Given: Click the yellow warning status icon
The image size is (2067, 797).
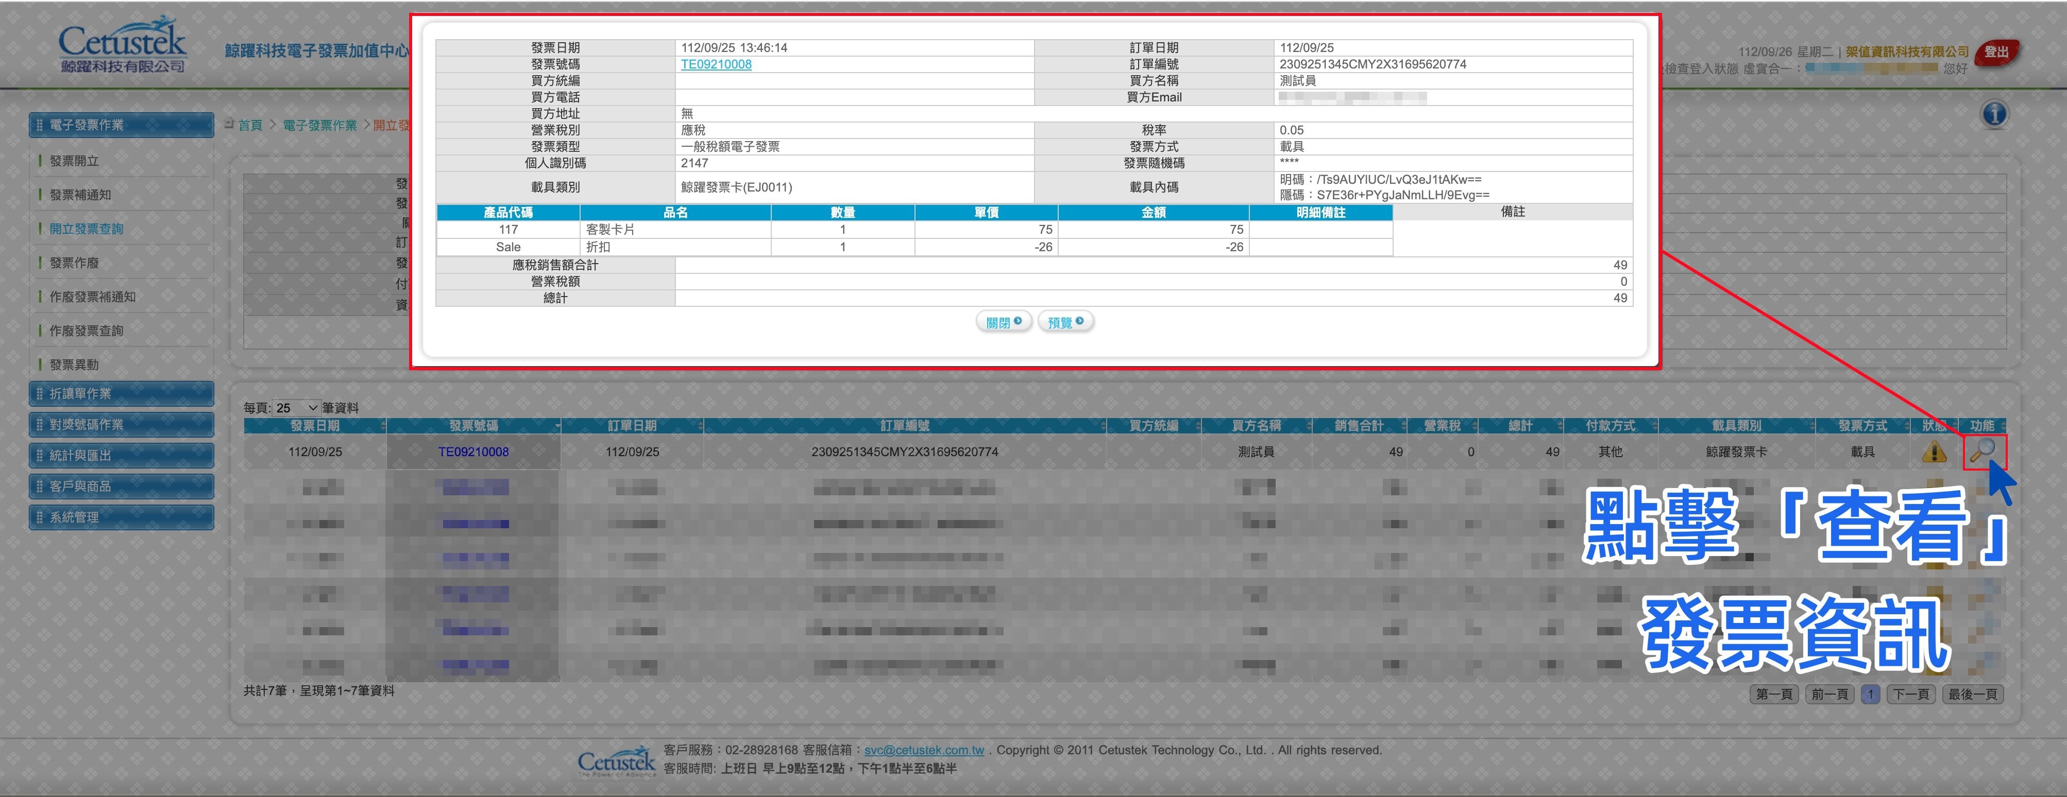Looking at the screenshot, I should [1934, 452].
